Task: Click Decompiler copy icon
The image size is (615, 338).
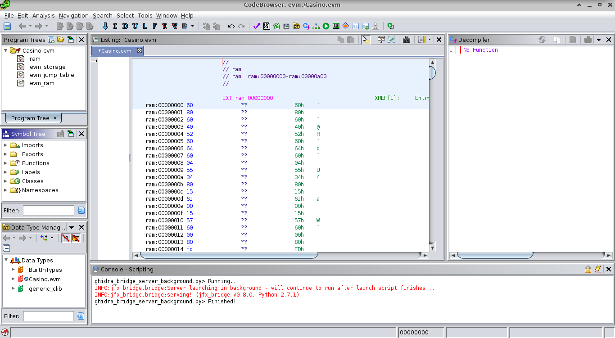Action: (557, 40)
